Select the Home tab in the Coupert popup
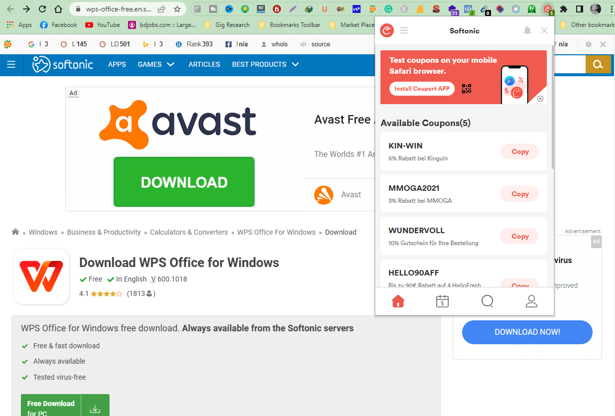 click(x=398, y=301)
